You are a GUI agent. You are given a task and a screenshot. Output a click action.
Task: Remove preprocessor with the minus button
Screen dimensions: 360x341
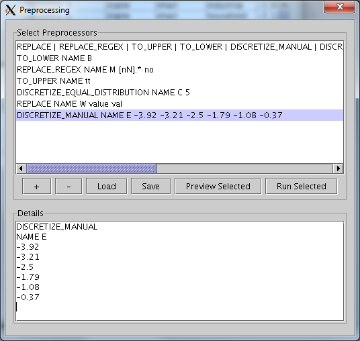click(69, 187)
